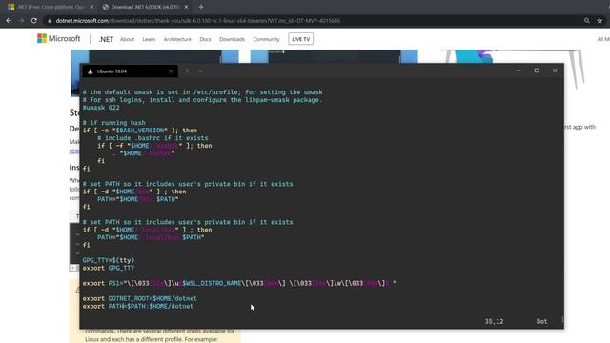The width and height of the screenshot is (610, 343).
Task: Open the Docs menu item
Action: pos(205,39)
